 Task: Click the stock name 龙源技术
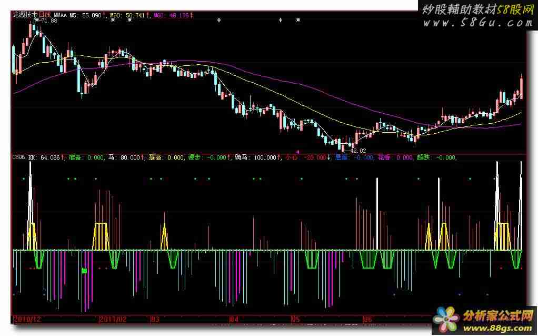pos(25,15)
